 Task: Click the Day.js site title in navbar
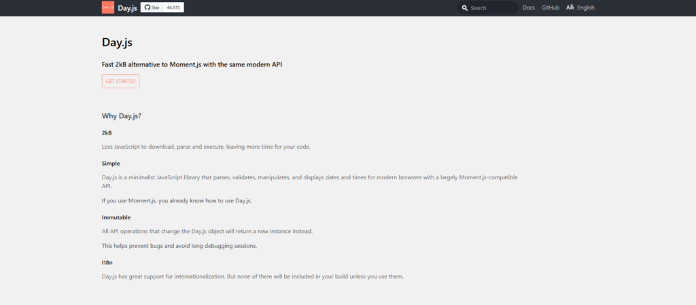tap(126, 7)
